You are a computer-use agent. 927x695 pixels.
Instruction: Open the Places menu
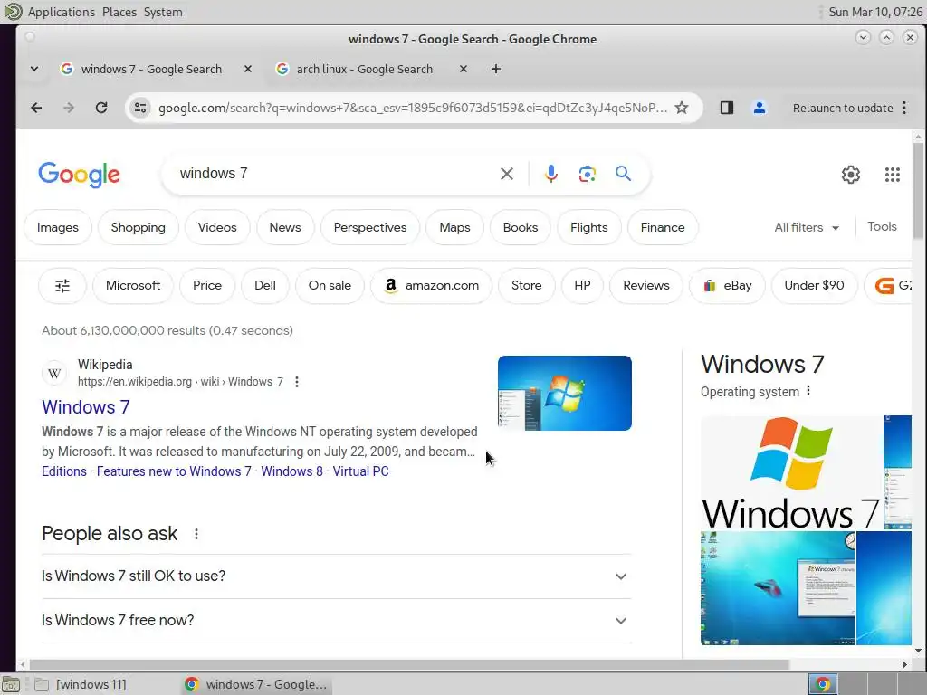pyautogui.click(x=119, y=12)
